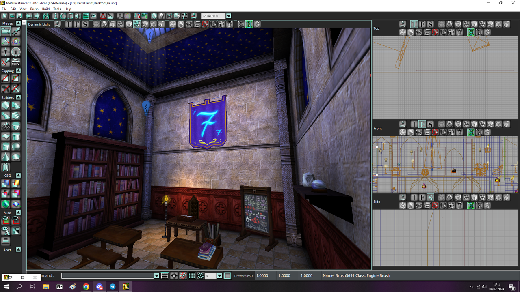Click the play map joystick icon in top toolbar

click(x=194, y=16)
